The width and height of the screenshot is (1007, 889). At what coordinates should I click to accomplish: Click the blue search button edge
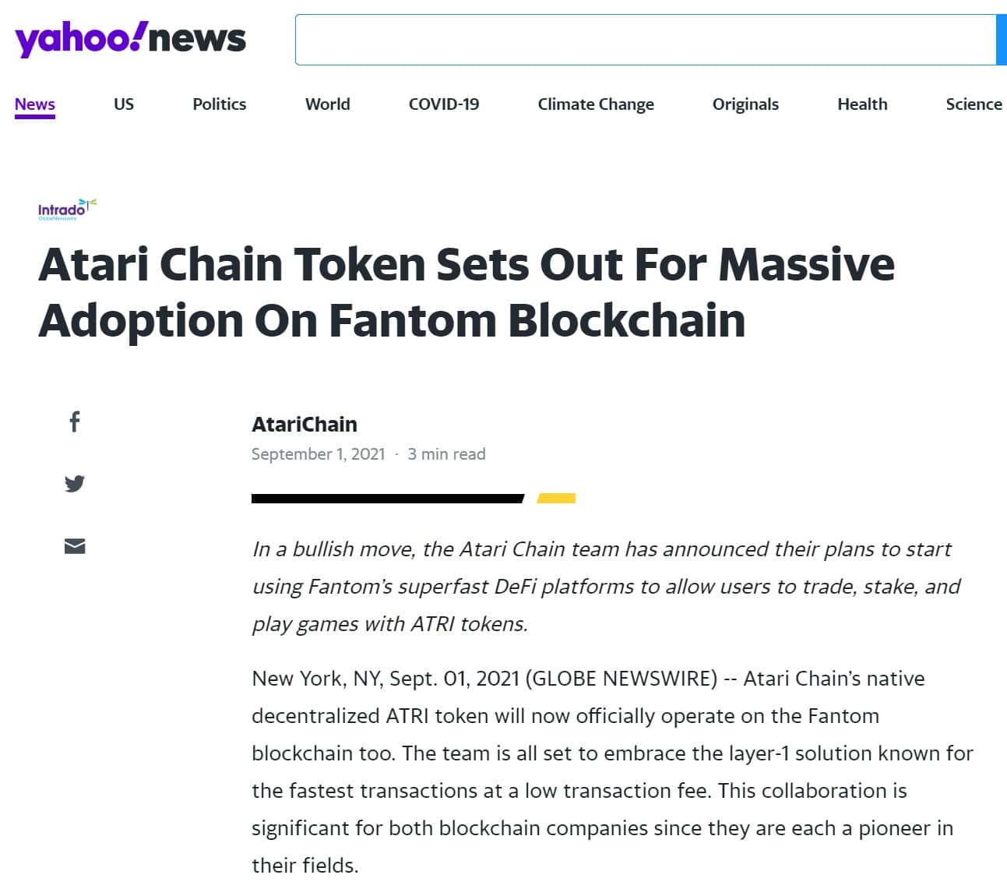(1002, 40)
